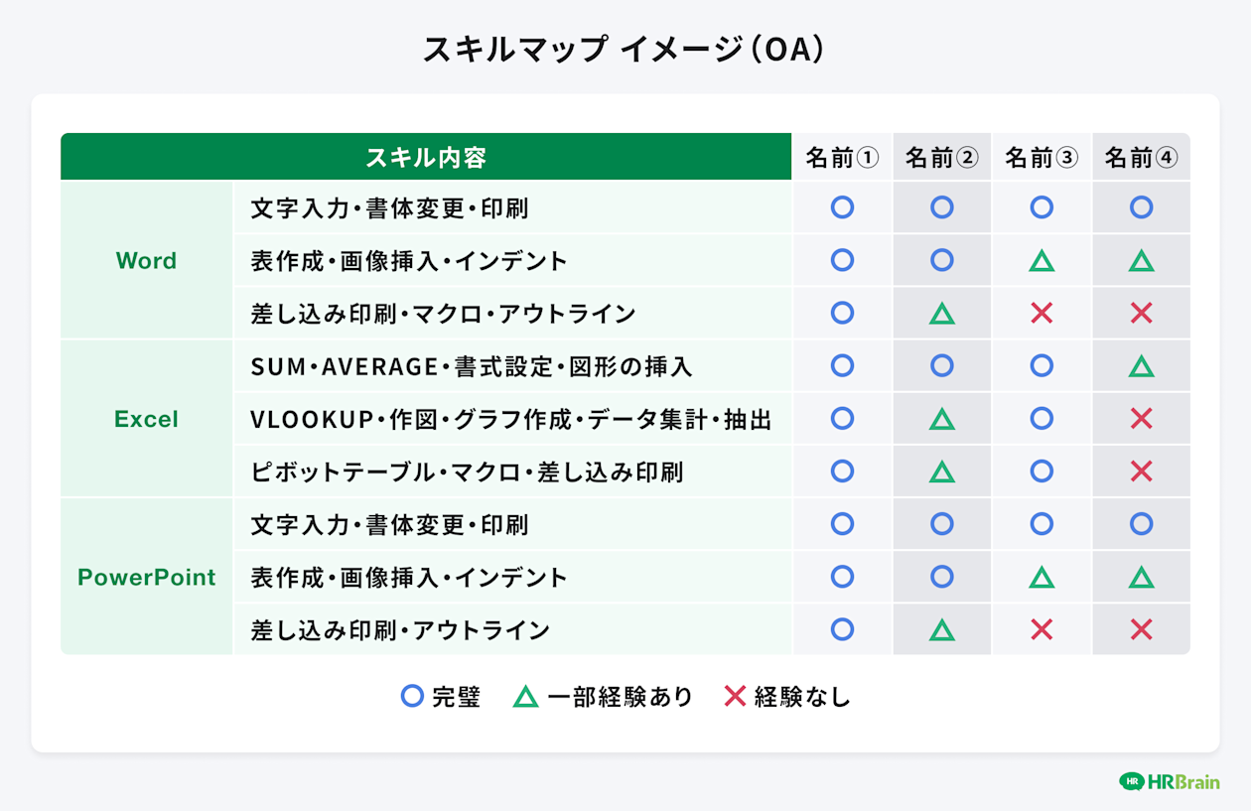This screenshot has width=1251, height=811.
Task: Click 名前③ triangle for PowerPoint 表作成・画像挿入・インデント
Action: tap(1042, 577)
